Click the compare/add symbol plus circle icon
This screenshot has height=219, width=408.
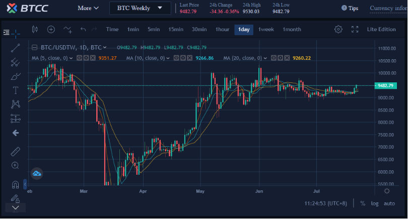click(51, 29)
